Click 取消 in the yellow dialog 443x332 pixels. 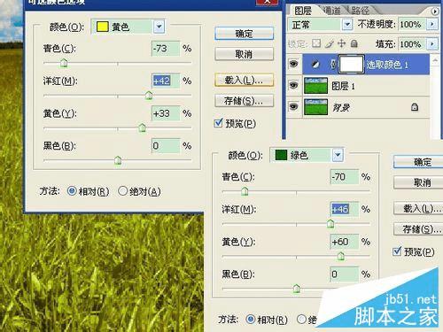click(x=244, y=54)
